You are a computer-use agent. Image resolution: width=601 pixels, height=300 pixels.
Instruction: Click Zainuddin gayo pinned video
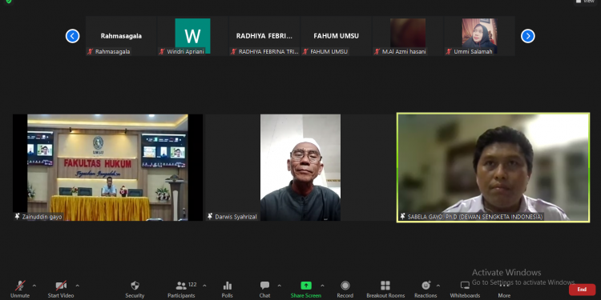(107, 168)
